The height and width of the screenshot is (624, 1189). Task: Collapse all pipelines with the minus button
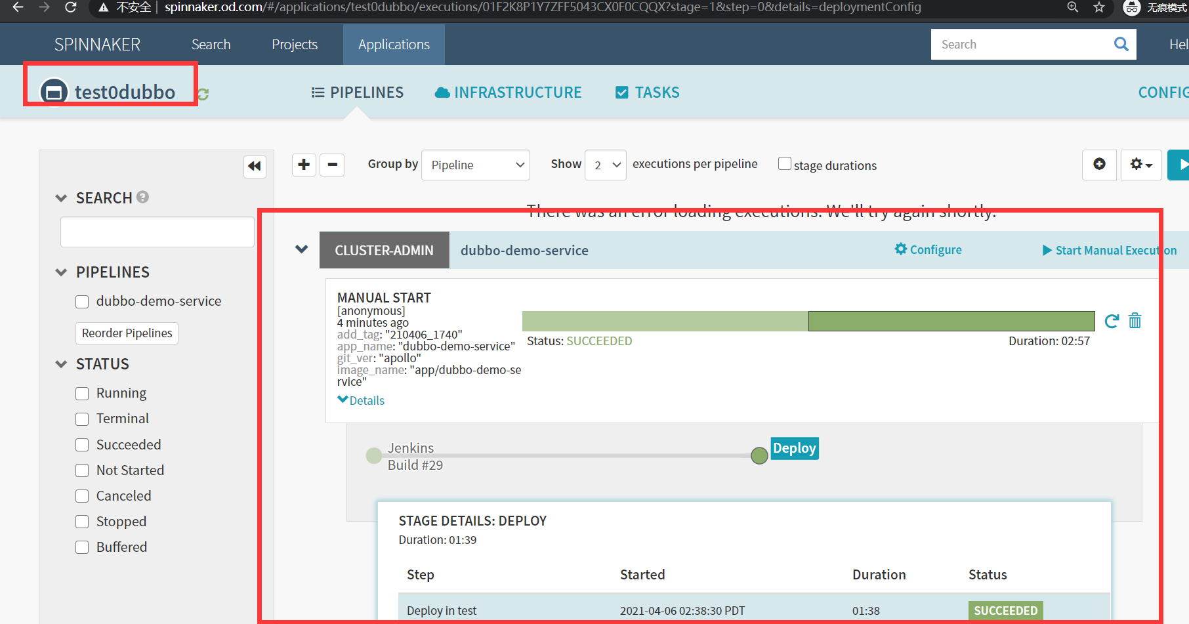[332, 165]
